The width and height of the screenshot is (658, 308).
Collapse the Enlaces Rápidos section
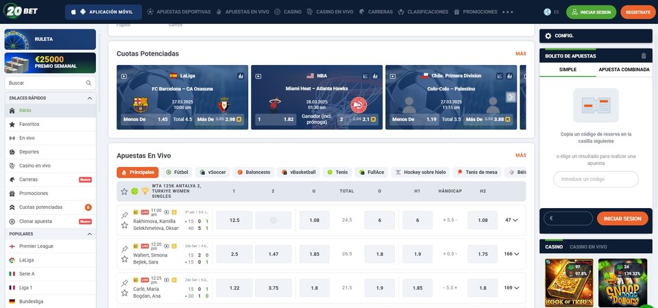point(89,98)
